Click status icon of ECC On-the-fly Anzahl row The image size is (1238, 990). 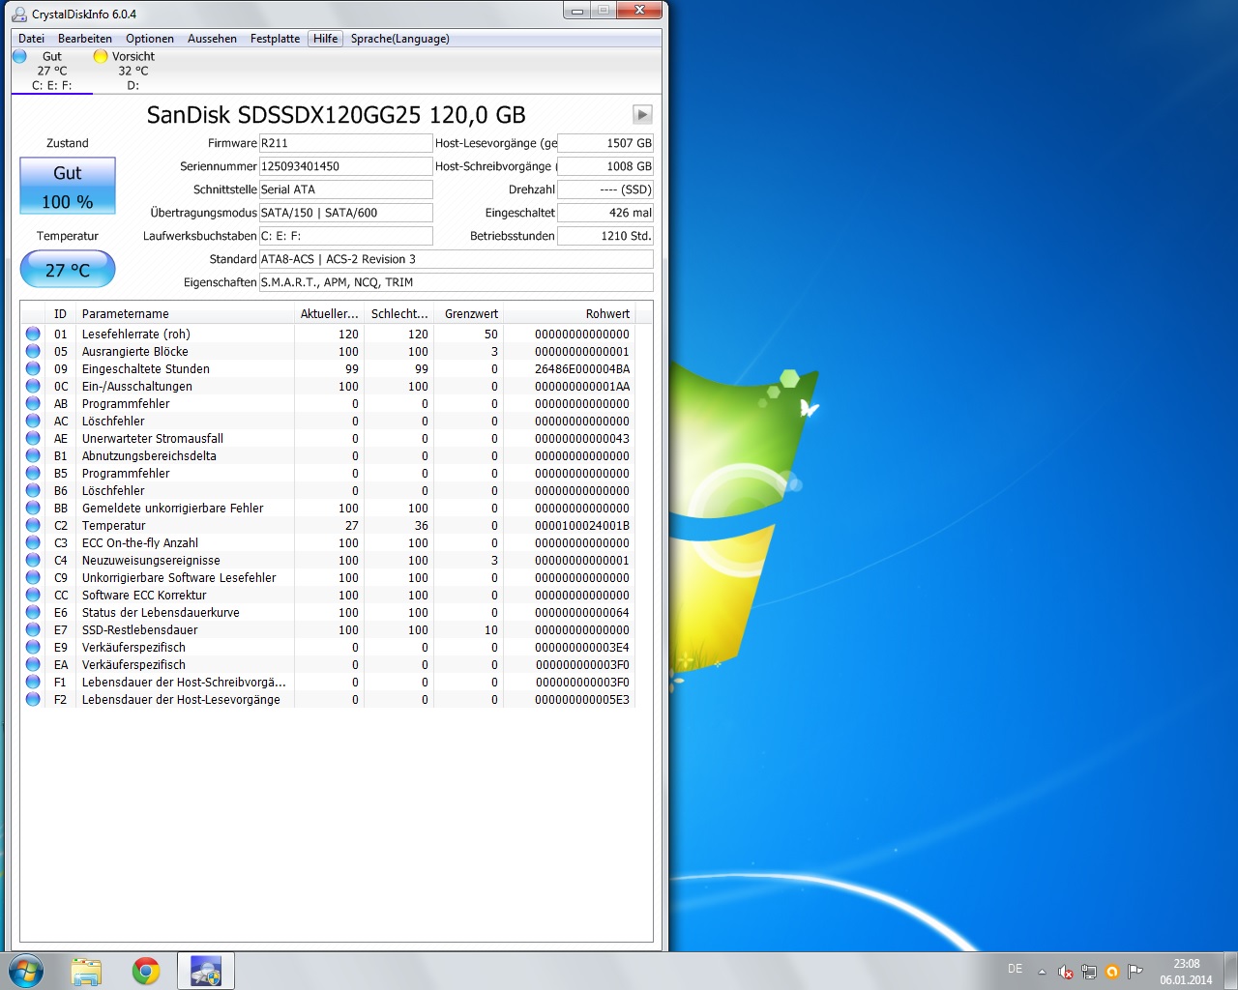[33, 542]
